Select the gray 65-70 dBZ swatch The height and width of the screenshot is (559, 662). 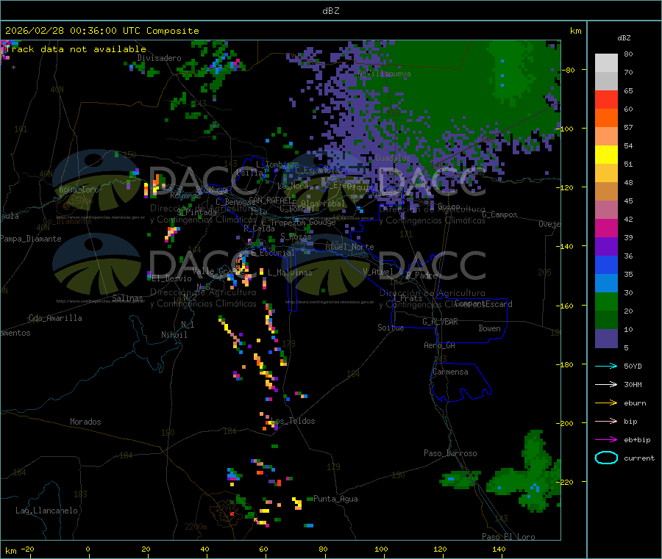(x=606, y=82)
